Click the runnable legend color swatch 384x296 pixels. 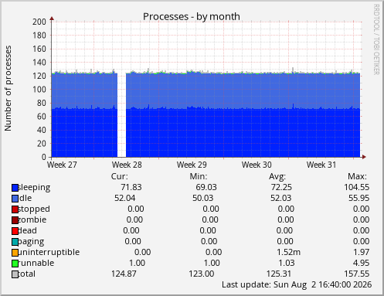tap(15, 264)
